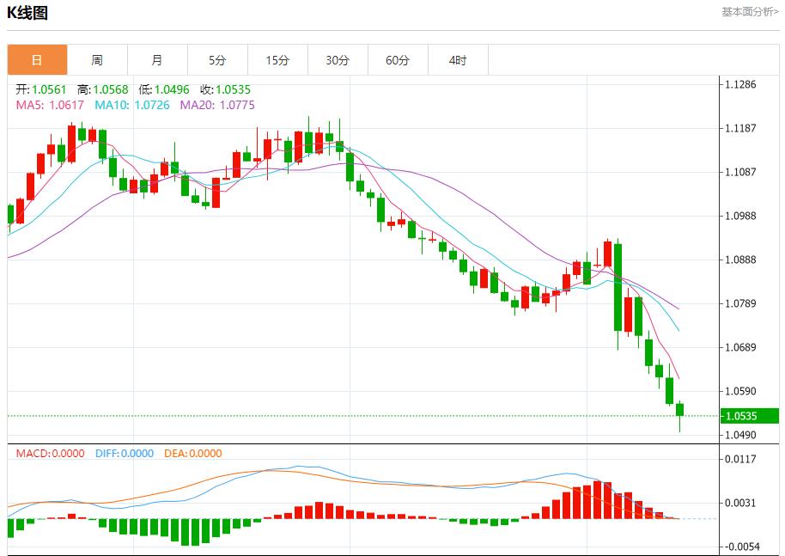Open the 月 monthly chart tab

point(157,60)
